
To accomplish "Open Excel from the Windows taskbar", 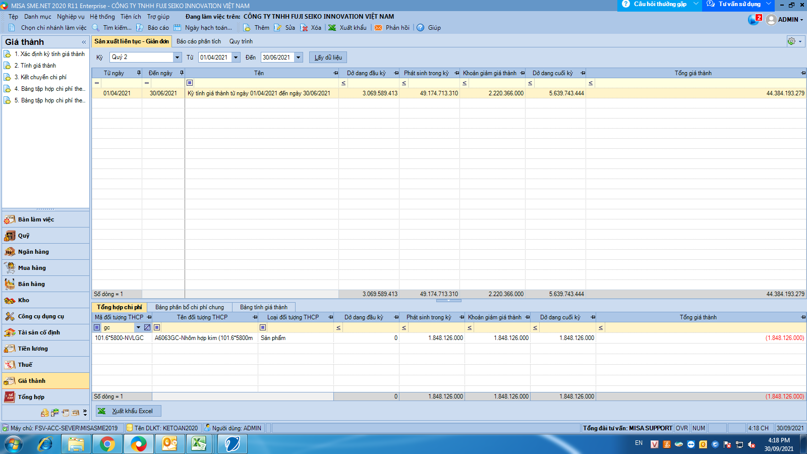I will tap(199, 444).
